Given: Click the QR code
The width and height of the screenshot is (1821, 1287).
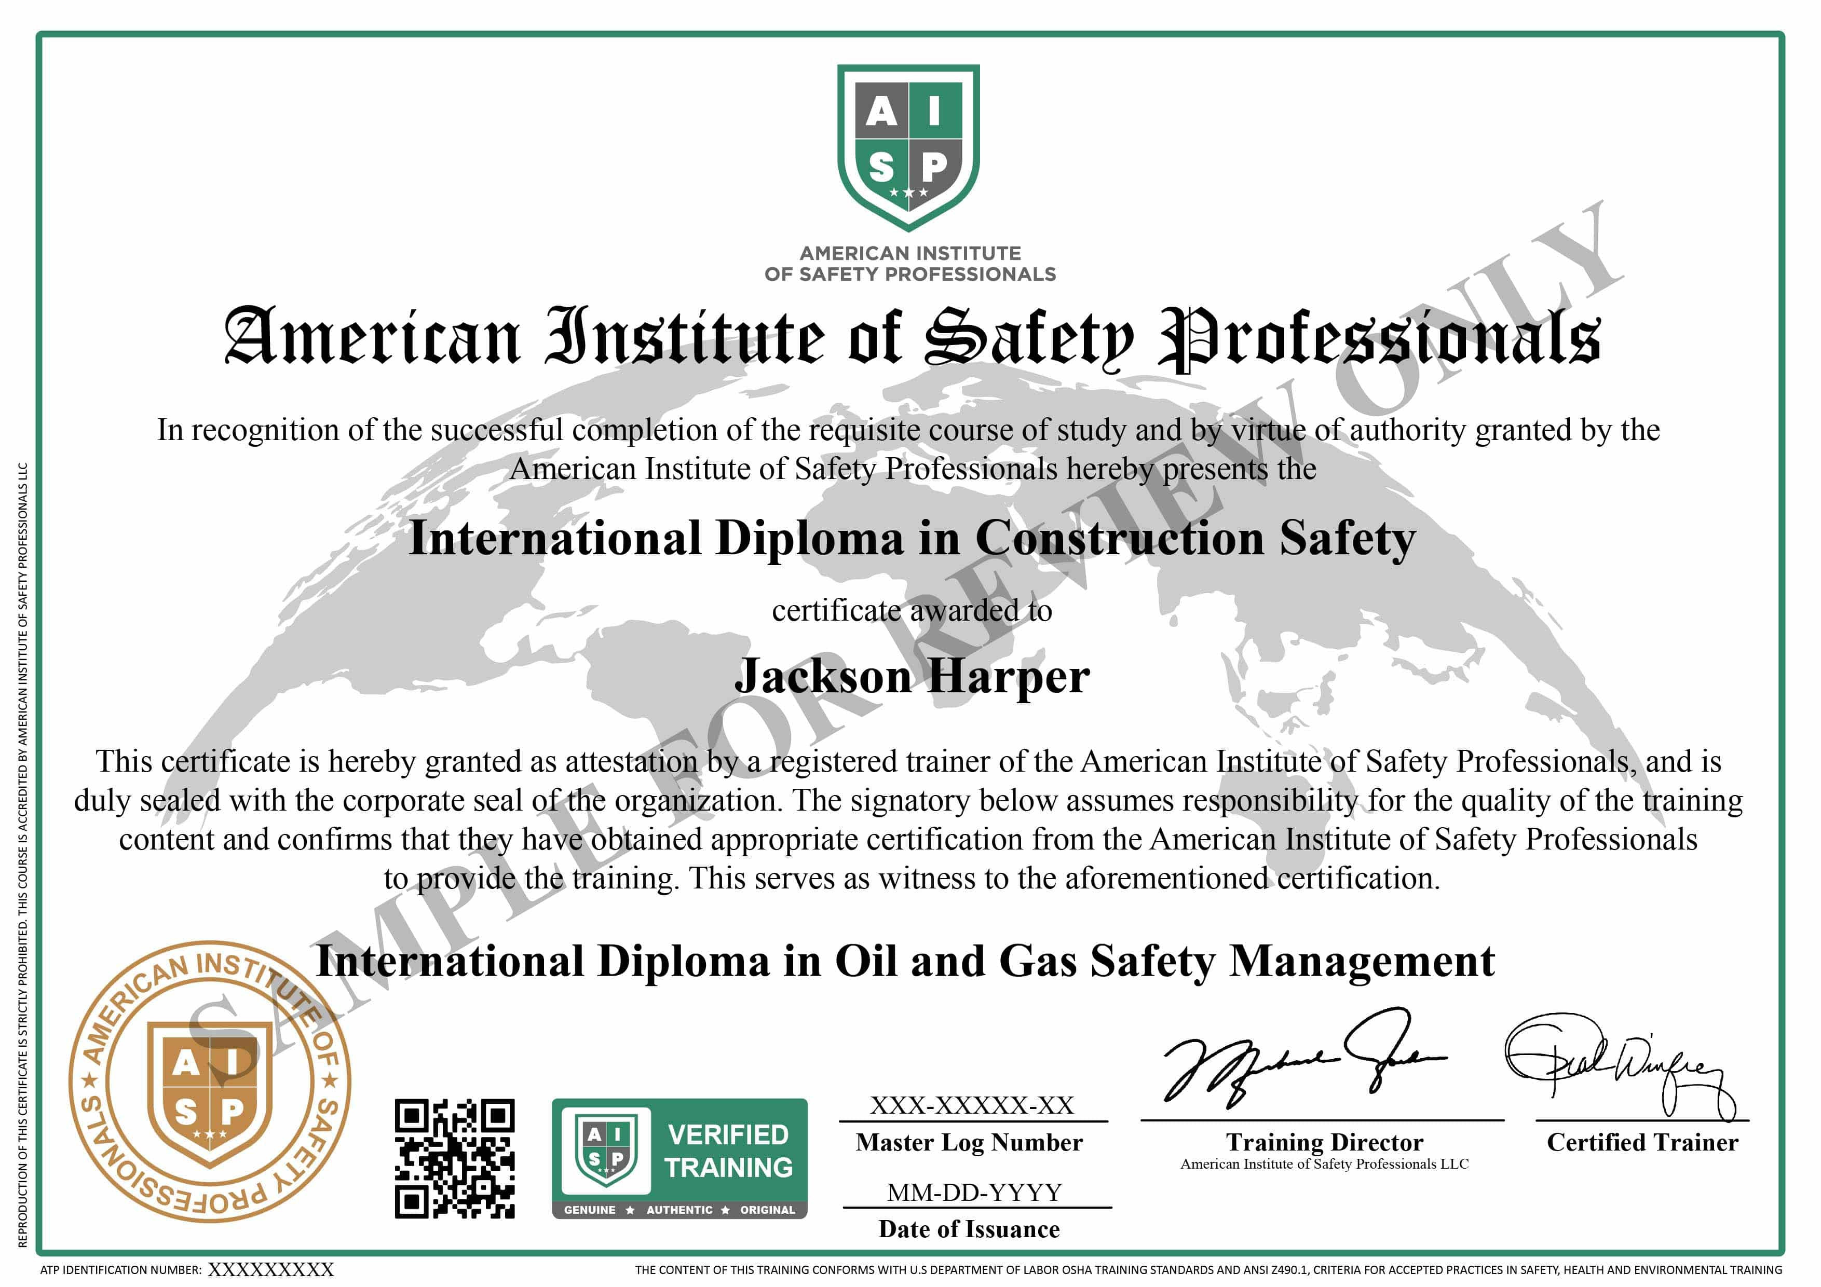Looking at the screenshot, I should (454, 1158).
